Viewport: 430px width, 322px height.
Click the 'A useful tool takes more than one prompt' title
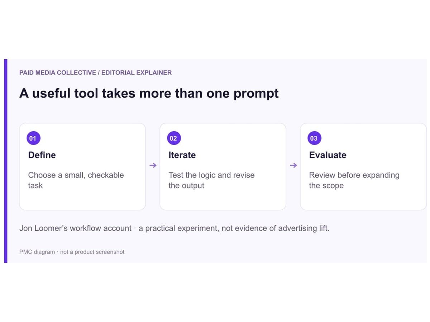(149, 93)
